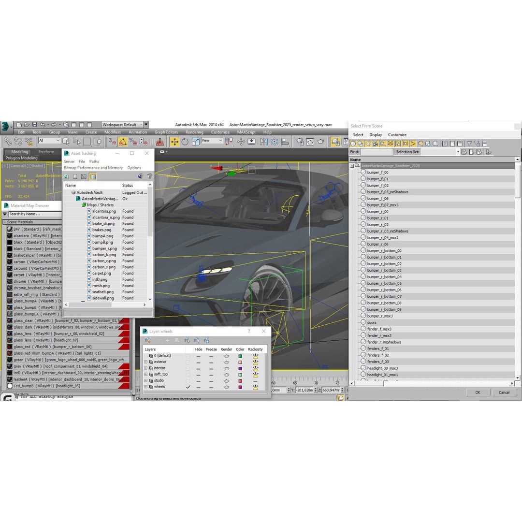Expand the exterior layer tree node

(145, 362)
